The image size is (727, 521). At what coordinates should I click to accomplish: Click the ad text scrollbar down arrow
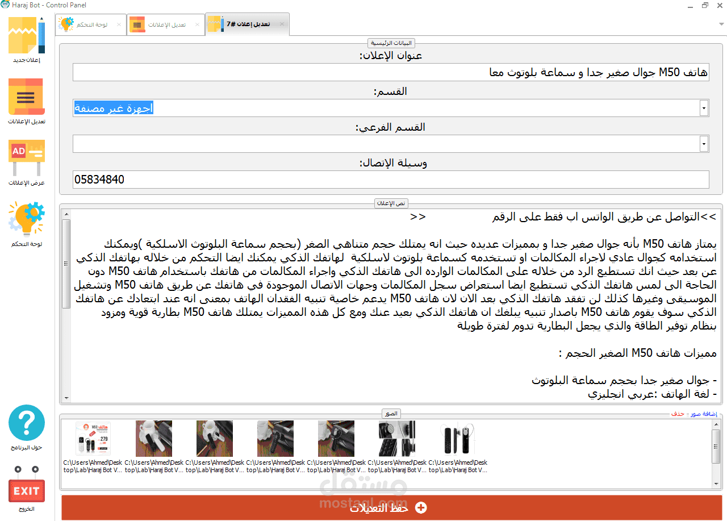point(66,398)
